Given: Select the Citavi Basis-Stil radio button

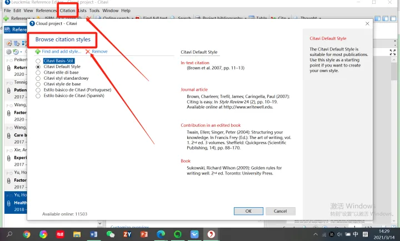Looking at the screenshot, I should point(38,61).
